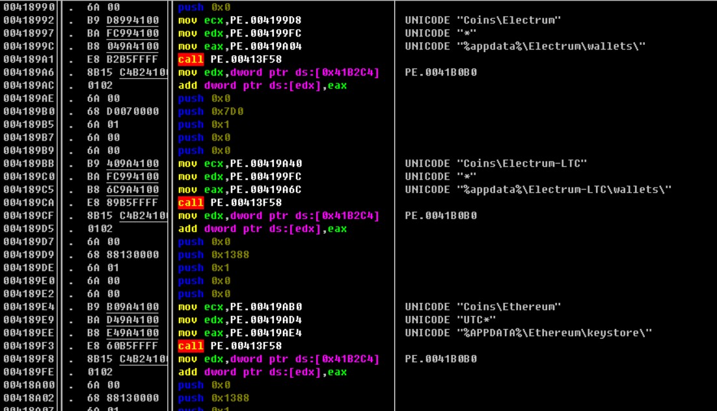Click instruction mov eax,PE.00419A04
The width and height of the screenshot is (717, 411).
239,46
